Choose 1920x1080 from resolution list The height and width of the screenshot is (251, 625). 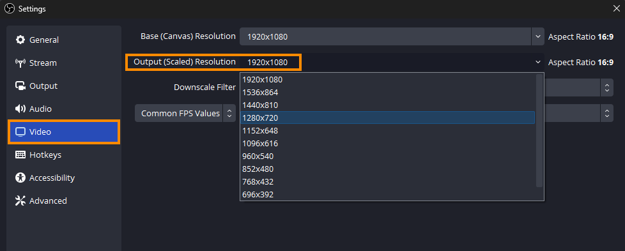pos(388,80)
